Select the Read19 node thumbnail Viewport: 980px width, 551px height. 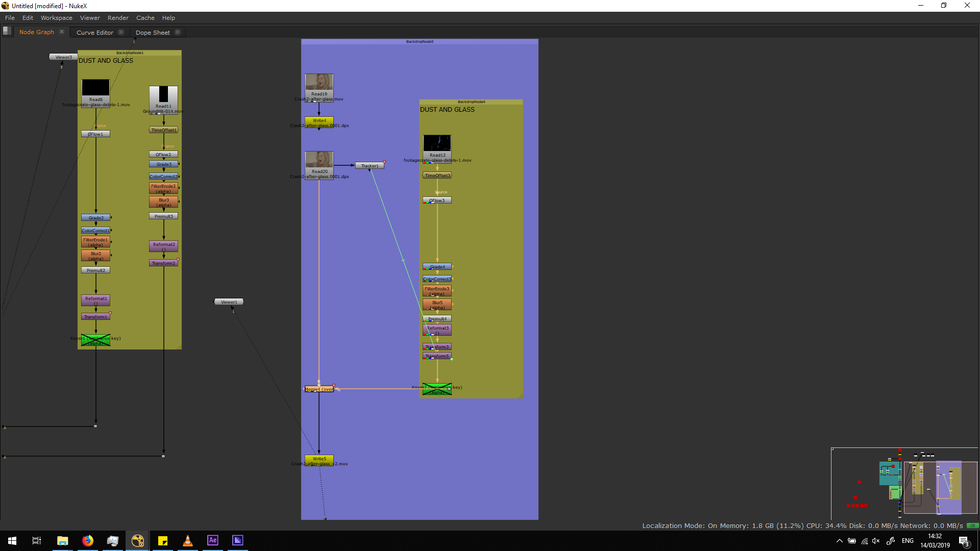coord(319,82)
